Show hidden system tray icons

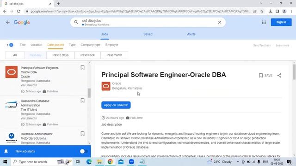(238, 162)
